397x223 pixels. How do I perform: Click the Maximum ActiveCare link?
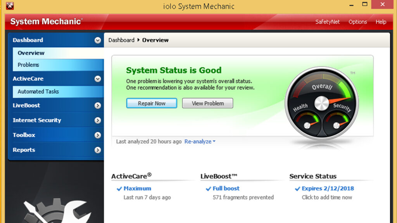[137, 189]
